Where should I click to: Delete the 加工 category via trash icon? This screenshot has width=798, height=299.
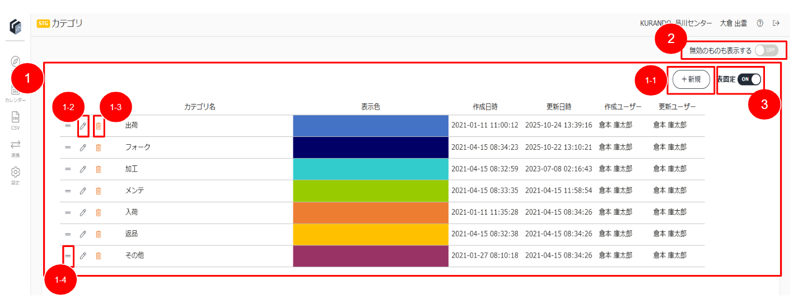coord(99,169)
